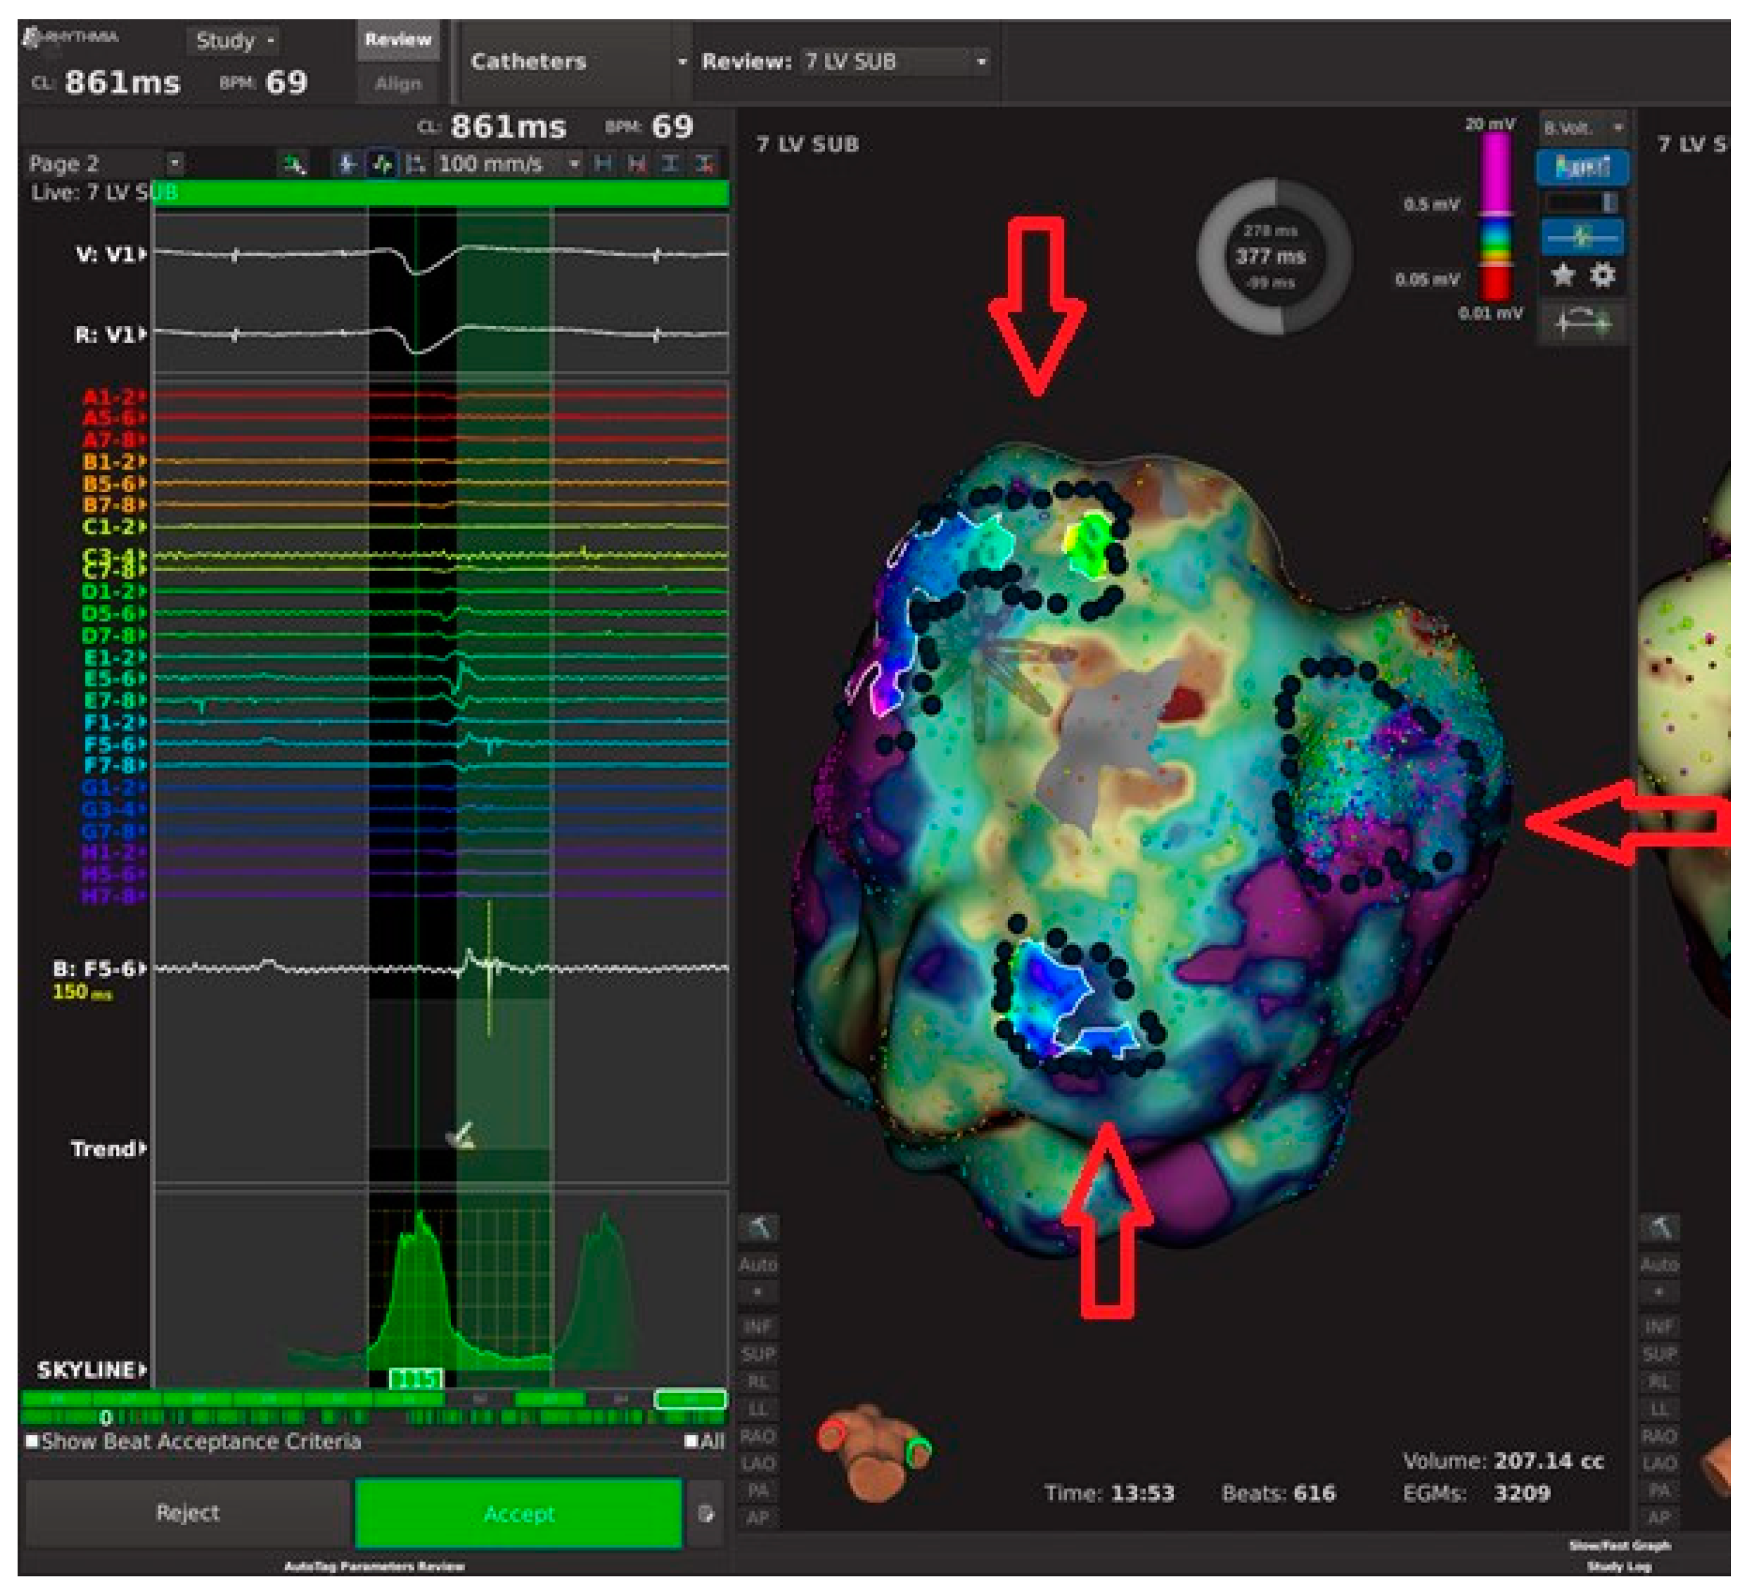Enable Show Beat Acceptance Criteria checkbox
Image resolution: width=1749 pixels, height=1596 pixels.
(32, 1441)
